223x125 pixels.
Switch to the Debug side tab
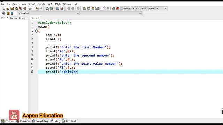pyautogui.click(x=22, y=18)
